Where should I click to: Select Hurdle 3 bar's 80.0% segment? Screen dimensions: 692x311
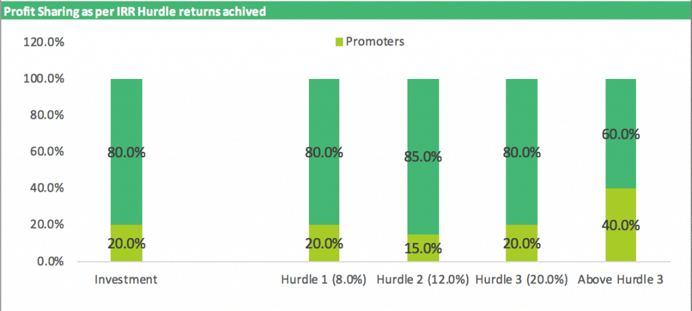click(522, 152)
